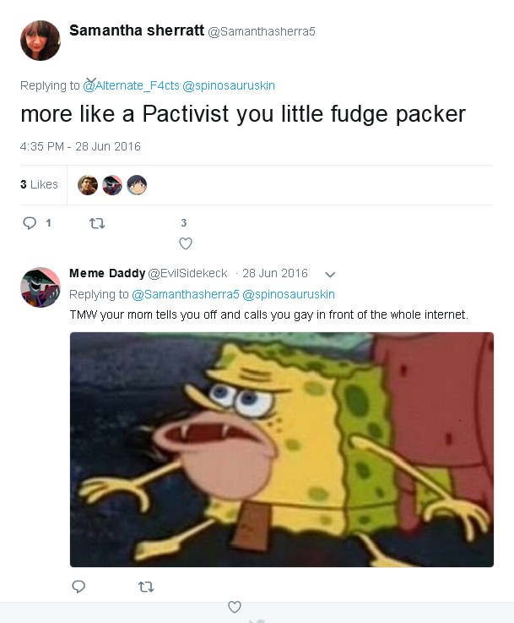This screenshot has width=514, height=623.
Task: Open the SpongeBob caveman meme image
Action: coord(282,450)
